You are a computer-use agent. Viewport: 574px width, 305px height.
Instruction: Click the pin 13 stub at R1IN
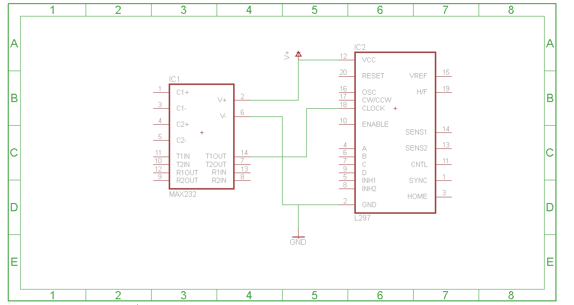[242, 173]
